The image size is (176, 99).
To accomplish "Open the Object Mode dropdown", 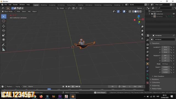I will pyautogui.click(x=8, y=12).
